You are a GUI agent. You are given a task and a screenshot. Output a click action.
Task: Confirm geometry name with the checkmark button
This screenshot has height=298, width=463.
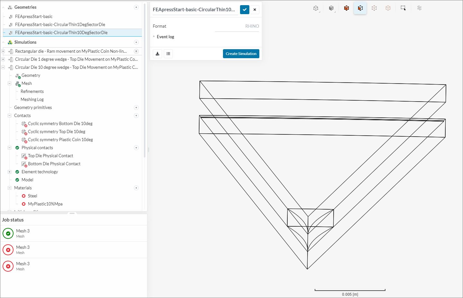(245, 10)
